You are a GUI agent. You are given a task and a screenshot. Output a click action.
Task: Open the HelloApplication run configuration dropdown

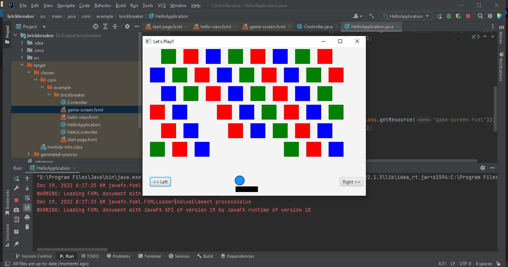point(405,16)
